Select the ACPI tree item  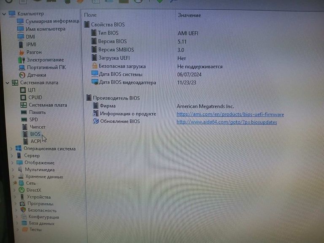pyautogui.click(x=35, y=141)
